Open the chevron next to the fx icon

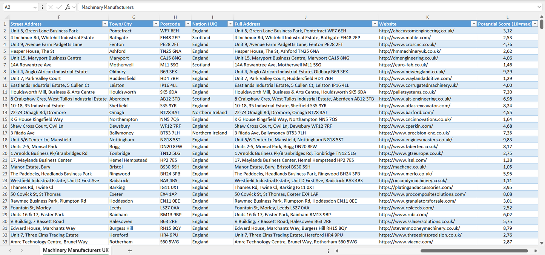[74, 7]
